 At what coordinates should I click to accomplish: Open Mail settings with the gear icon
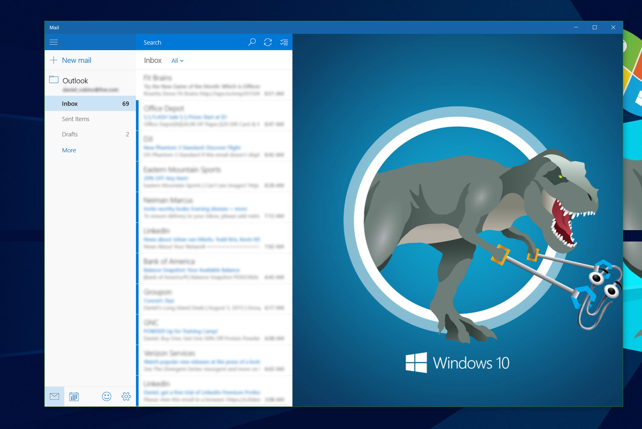[x=126, y=396]
